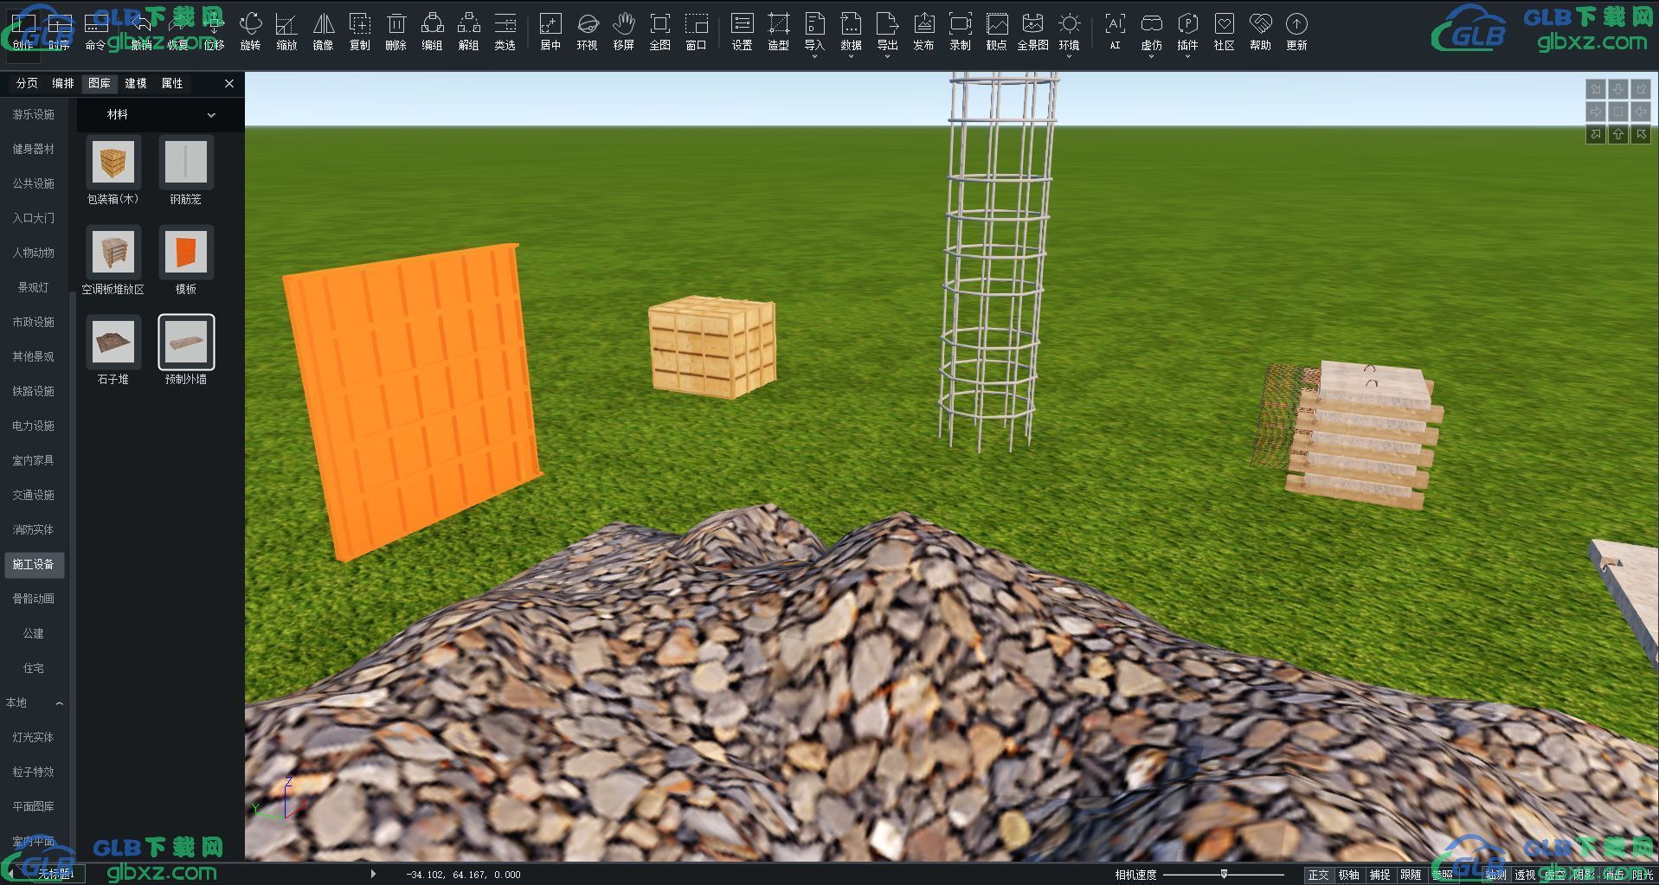This screenshot has height=885, width=1659.
Task: Select 室内家具 category in sidebar
Action: pyautogui.click(x=34, y=460)
